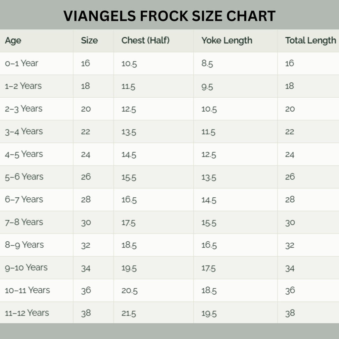The width and height of the screenshot is (339, 339).
Task: Select chest measurement 14.5
Action: (129, 154)
